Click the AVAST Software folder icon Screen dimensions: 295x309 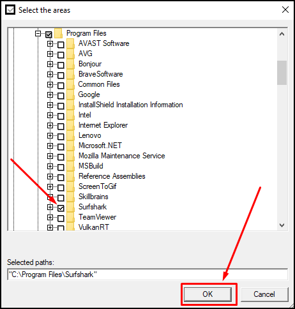click(70, 44)
